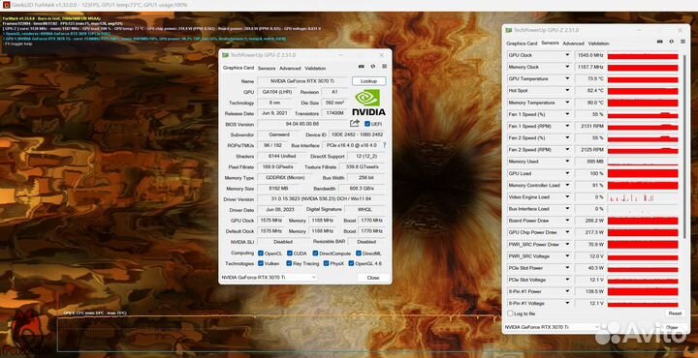Viewport: 698px width, 358px height.
Task: Click the screenshot camera icon in Graphics Card window
Action: (x=361, y=67)
